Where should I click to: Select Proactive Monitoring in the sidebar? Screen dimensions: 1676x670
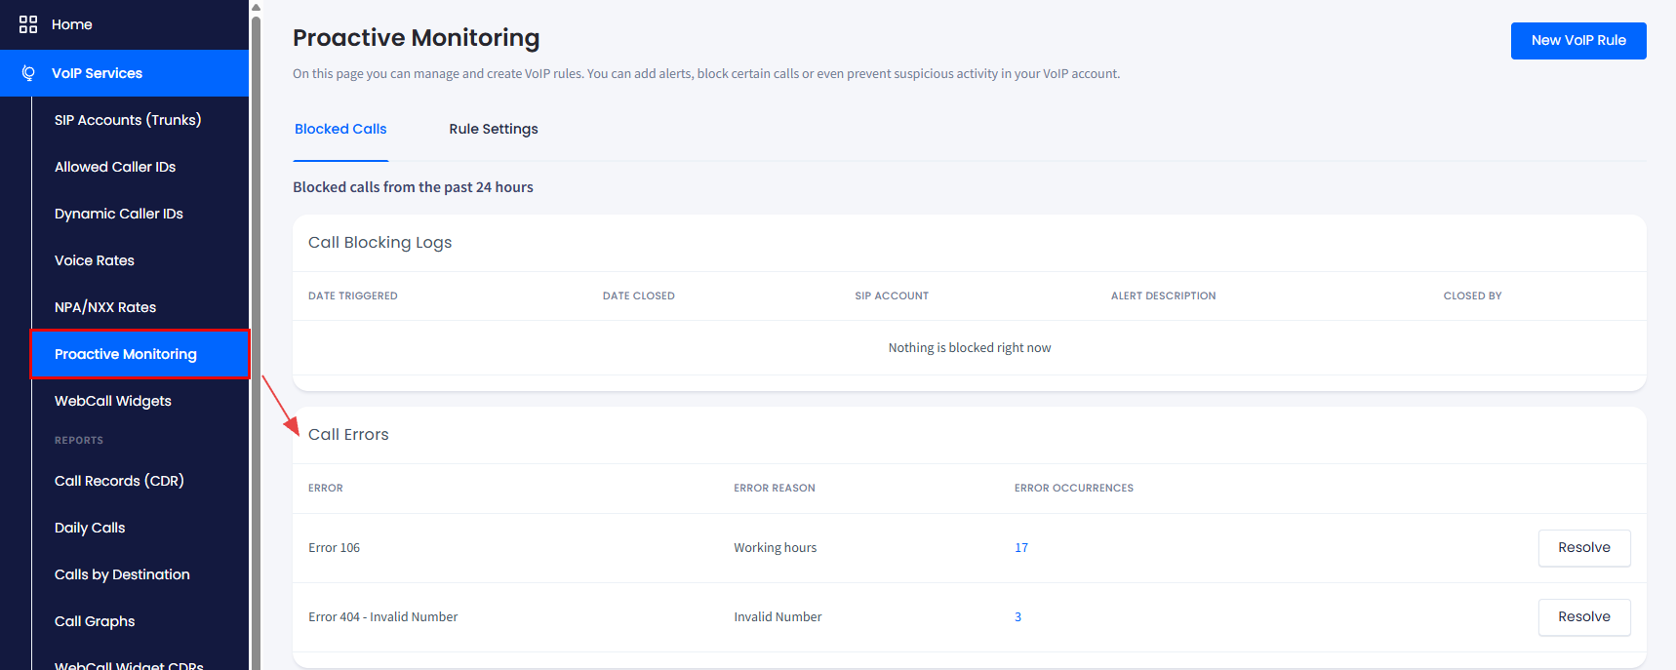pyautogui.click(x=140, y=354)
